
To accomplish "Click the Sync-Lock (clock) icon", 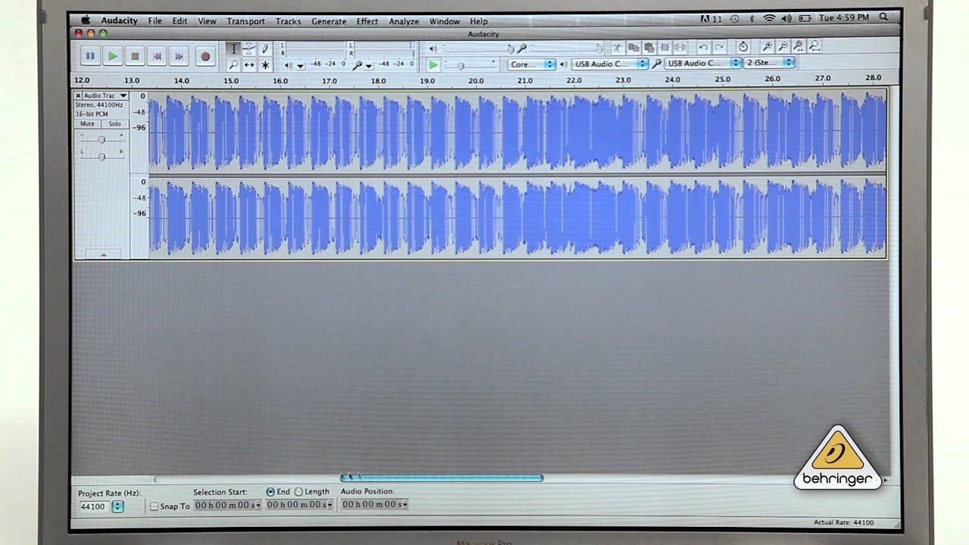I will click(743, 47).
